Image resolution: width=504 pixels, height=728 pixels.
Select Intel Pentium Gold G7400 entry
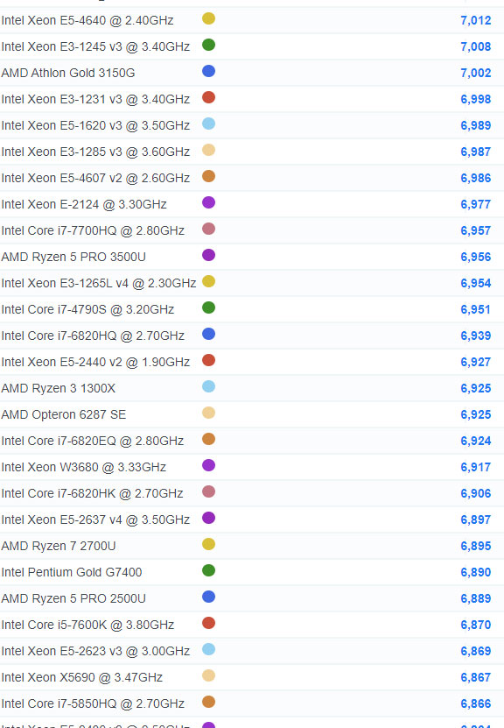(72, 572)
